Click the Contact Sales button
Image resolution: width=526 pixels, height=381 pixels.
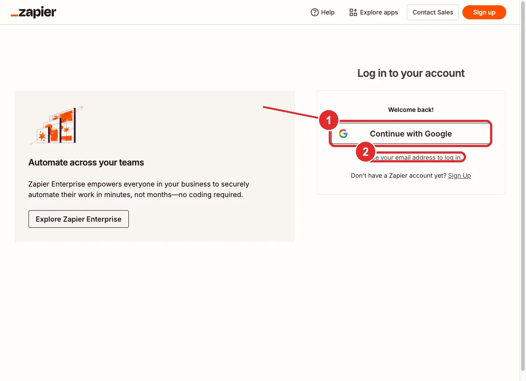click(x=433, y=12)
